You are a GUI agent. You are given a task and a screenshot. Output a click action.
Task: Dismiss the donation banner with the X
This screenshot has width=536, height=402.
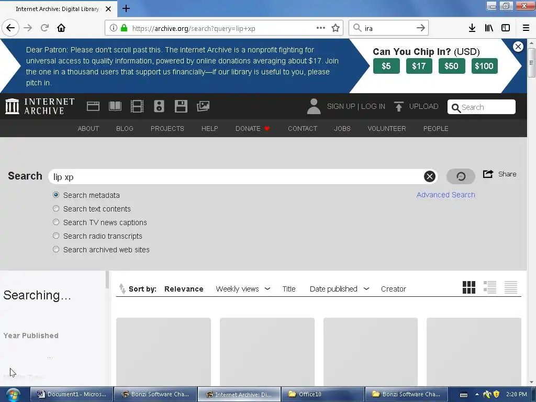coord(518,47)
